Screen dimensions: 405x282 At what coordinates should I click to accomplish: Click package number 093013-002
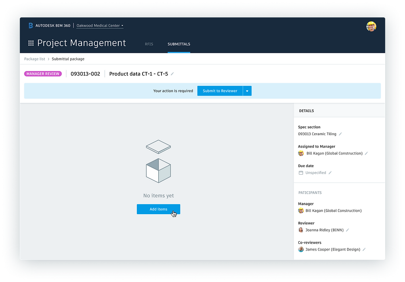[x=85, y=74]
